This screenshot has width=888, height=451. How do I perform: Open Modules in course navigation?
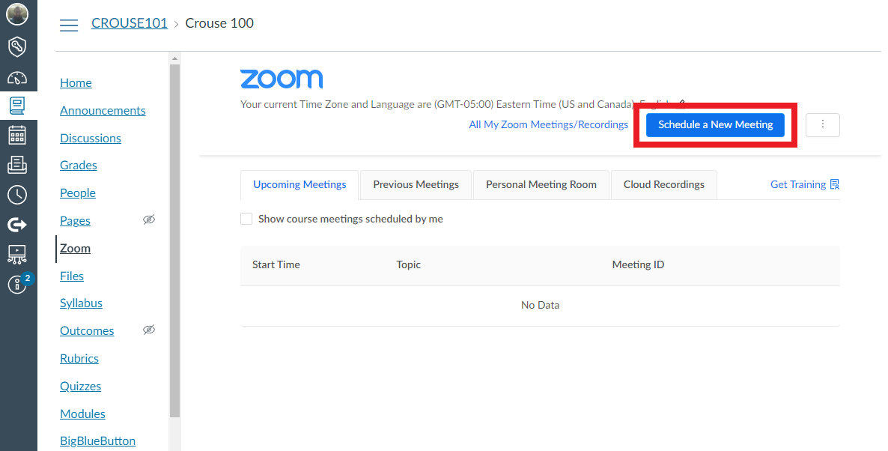point(82,414)
